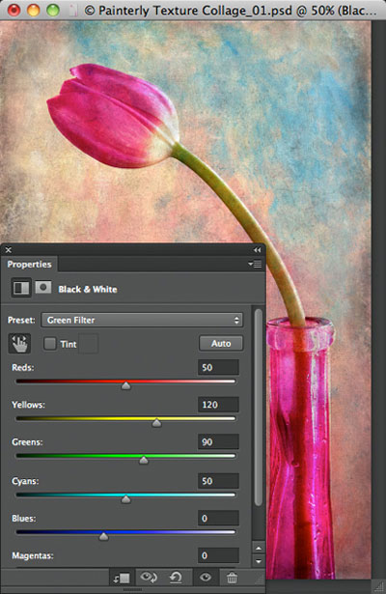Image resolution: width=386 pixels, height=594 pixels.
Task: Close the Properties panel
Action: (9, 249)
